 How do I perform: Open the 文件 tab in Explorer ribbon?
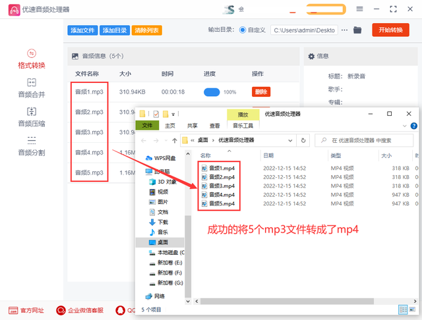147,126
